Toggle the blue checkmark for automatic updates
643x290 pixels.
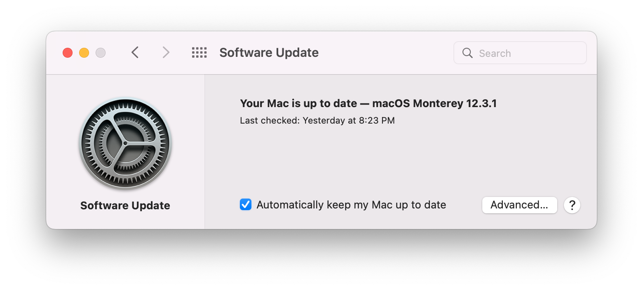(x=245, y=204)
